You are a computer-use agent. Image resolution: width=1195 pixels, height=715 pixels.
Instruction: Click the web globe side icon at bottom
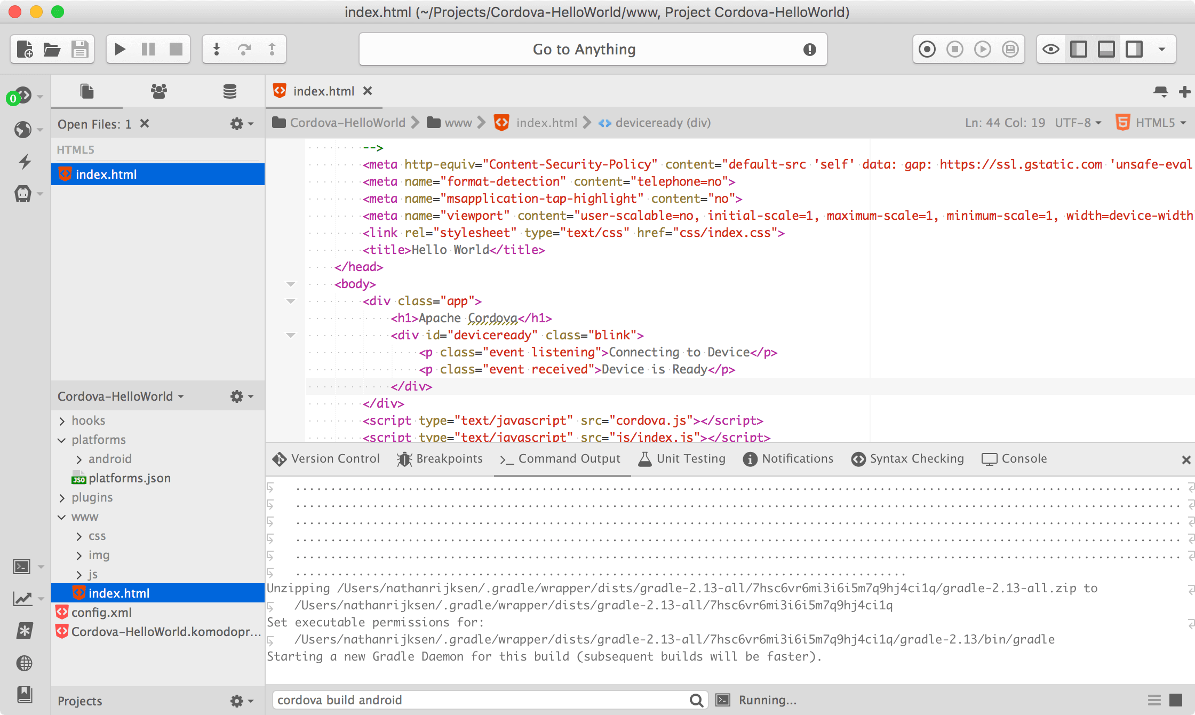[x=25, y=663]
